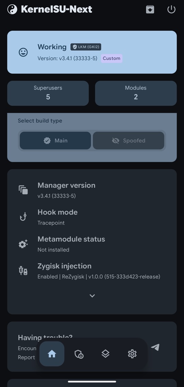Open the Modules count card

[136, 93]
